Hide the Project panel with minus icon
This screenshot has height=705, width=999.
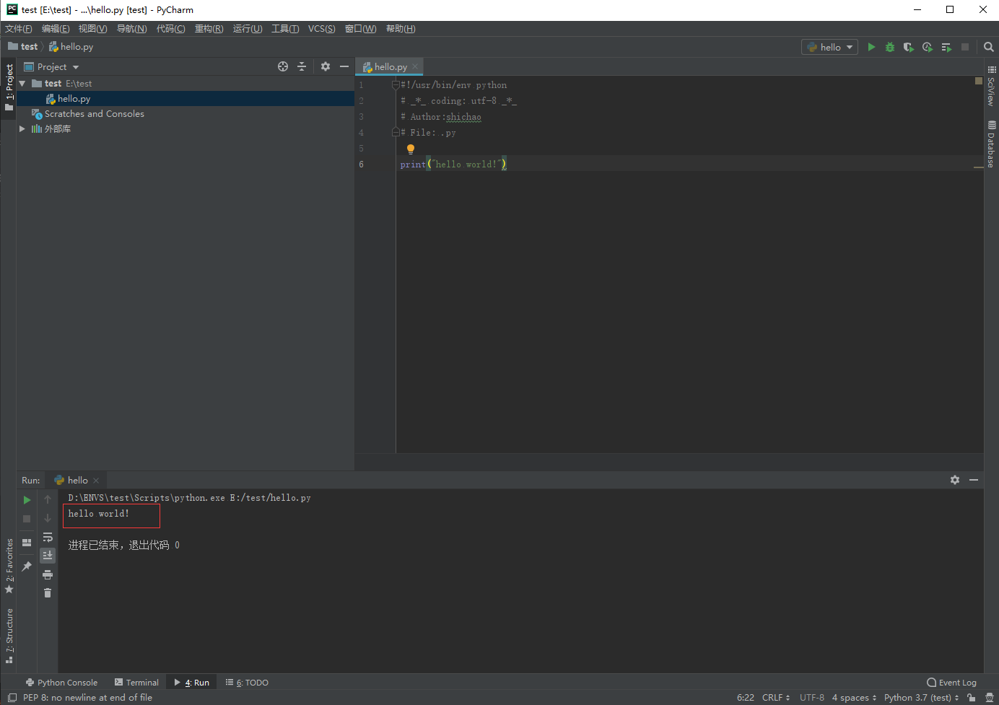click(x=344, y=66)
